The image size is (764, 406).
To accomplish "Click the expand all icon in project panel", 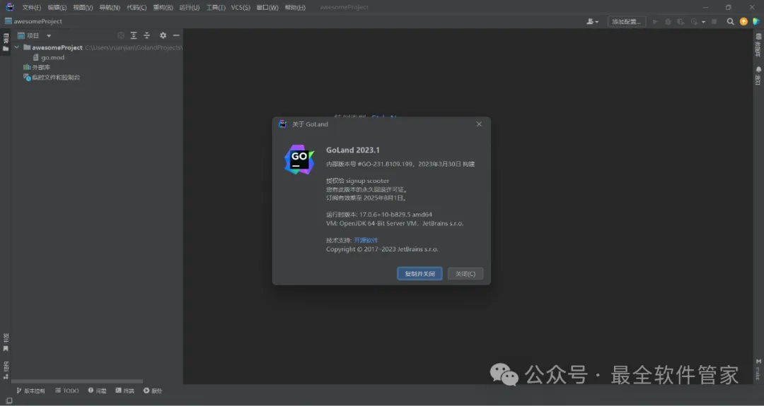I will click(x=134, y=35).
